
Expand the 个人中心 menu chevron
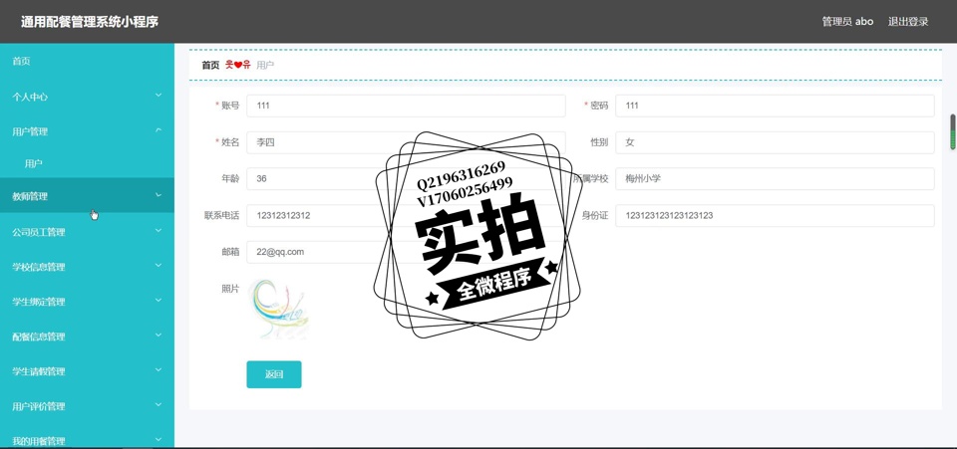click(159, 96)
